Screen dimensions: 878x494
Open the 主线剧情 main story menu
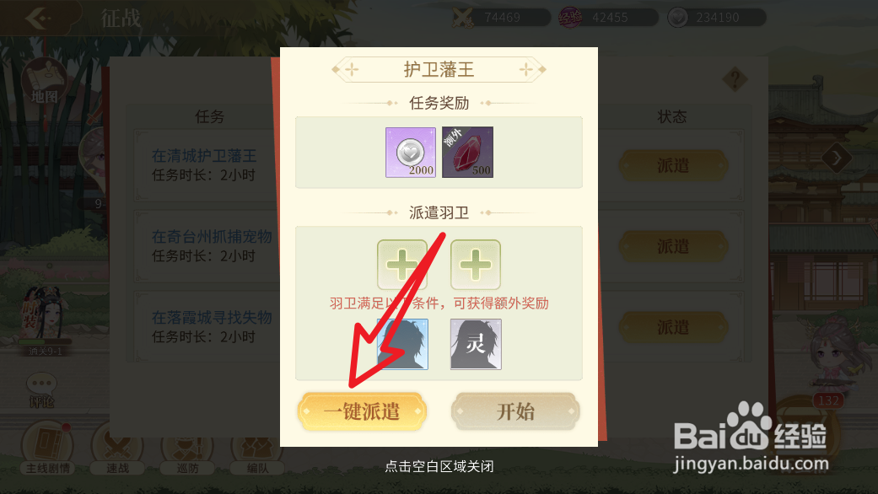[47, 449]
